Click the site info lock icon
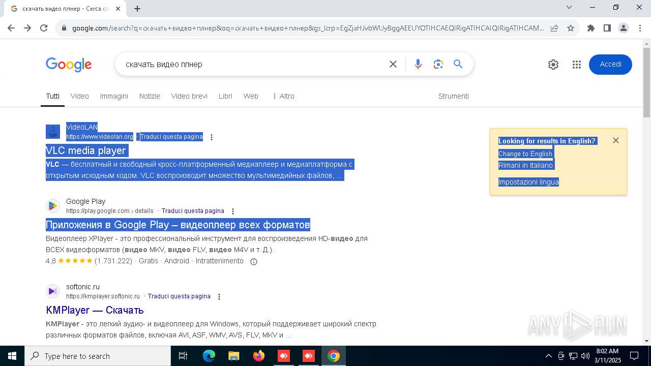 coord(64,28)
